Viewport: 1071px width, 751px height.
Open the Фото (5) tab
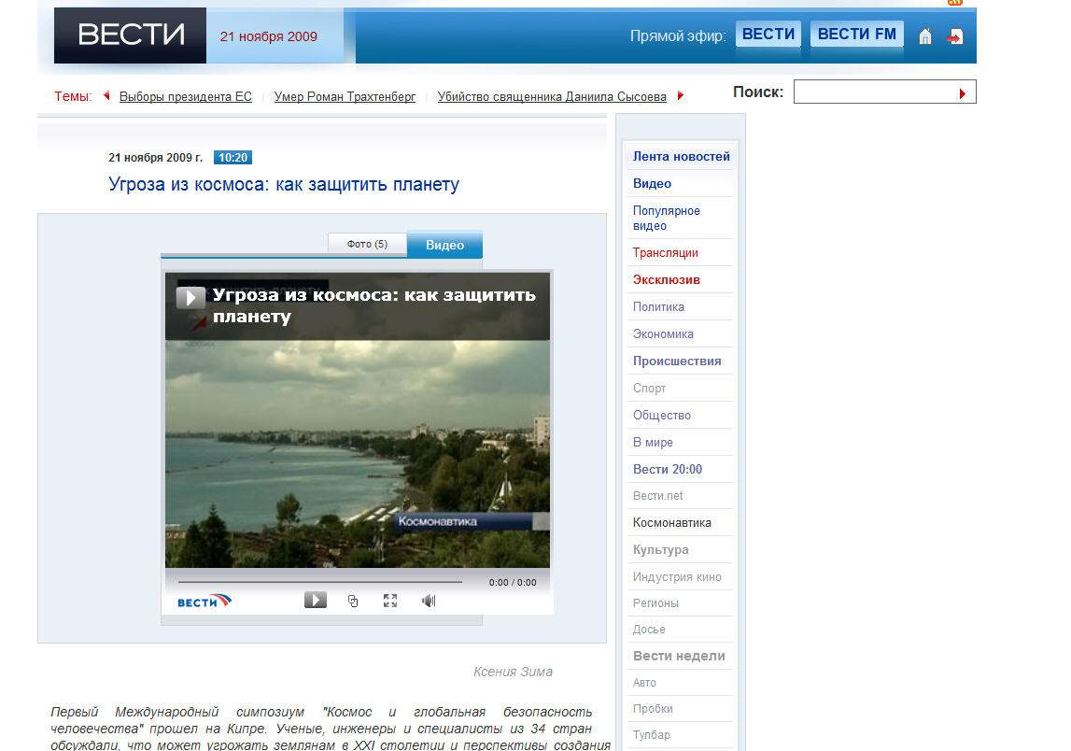click(x=368, y=243)
